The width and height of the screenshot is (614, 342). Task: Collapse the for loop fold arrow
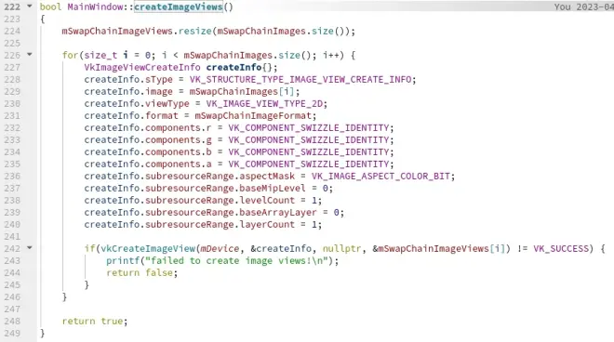point(30,55)
